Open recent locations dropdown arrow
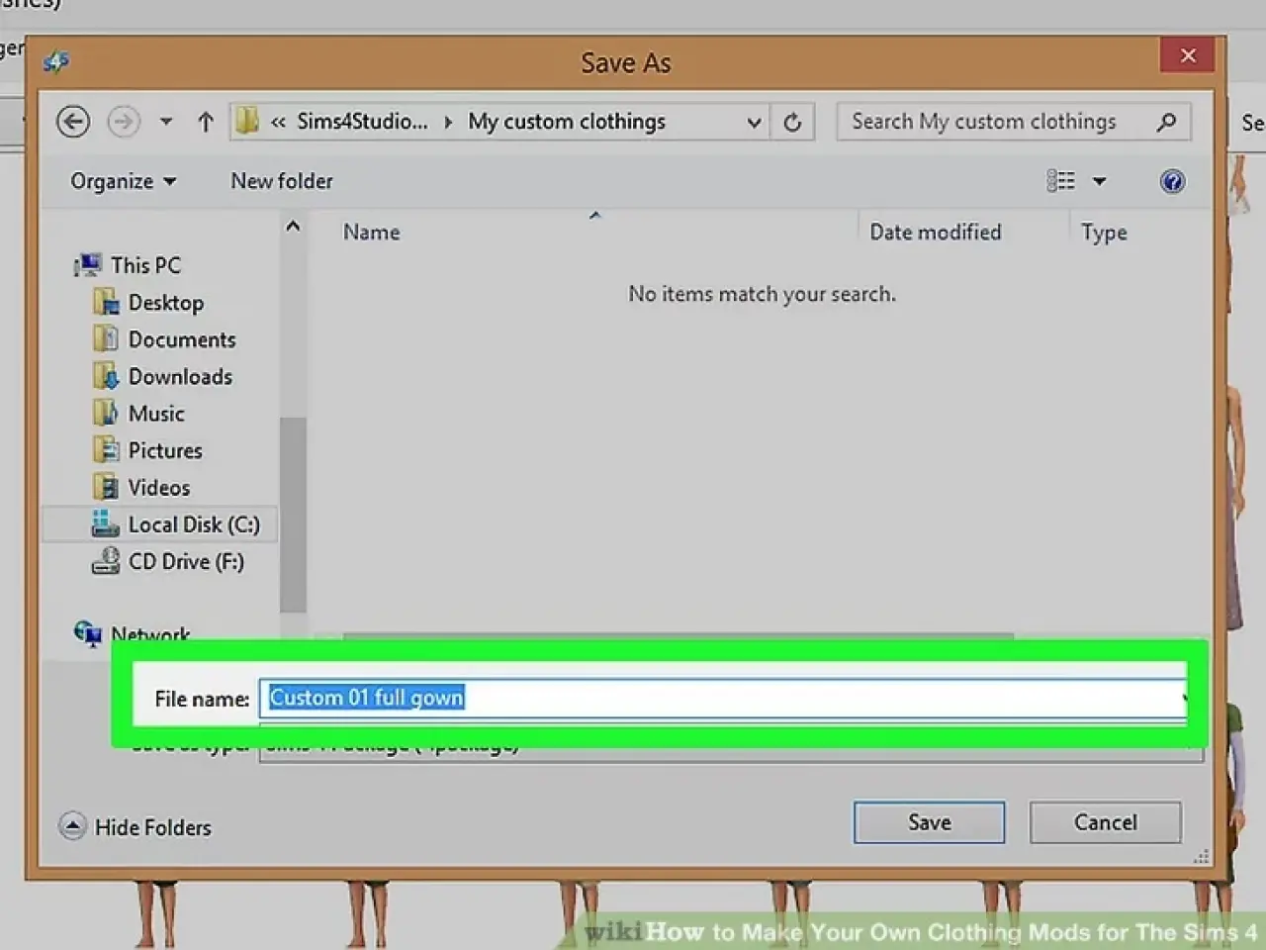This screenshot has width=1266, height=950. tap(166, 122)
